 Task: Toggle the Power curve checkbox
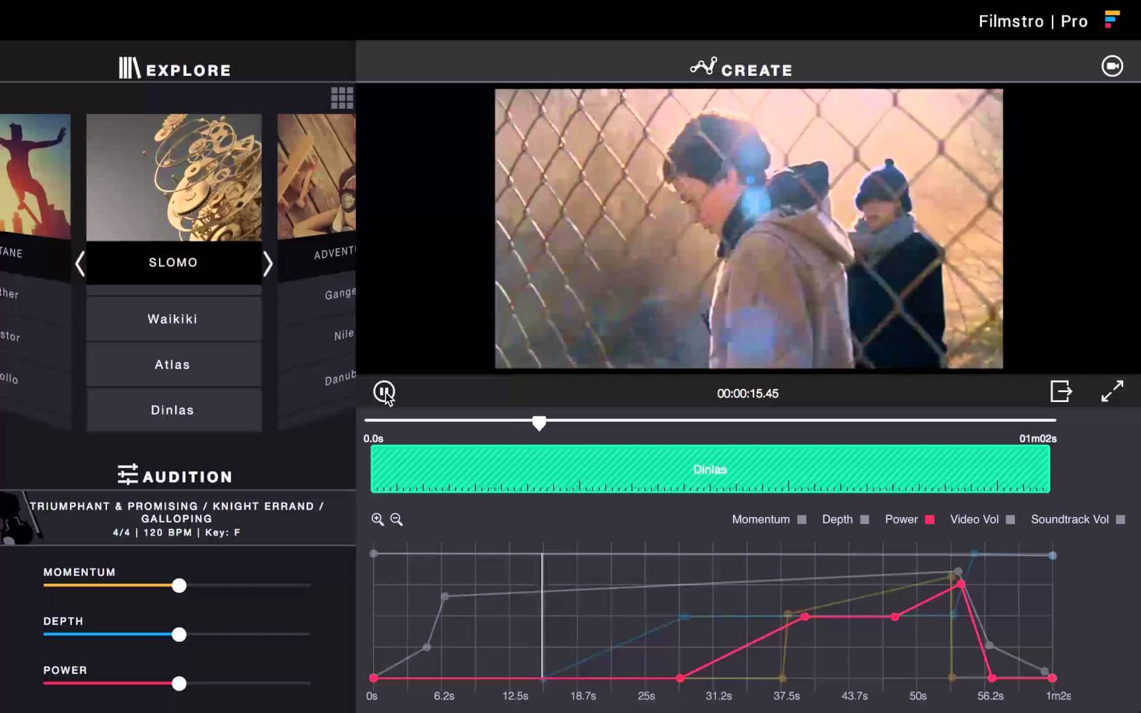[930, 520]
